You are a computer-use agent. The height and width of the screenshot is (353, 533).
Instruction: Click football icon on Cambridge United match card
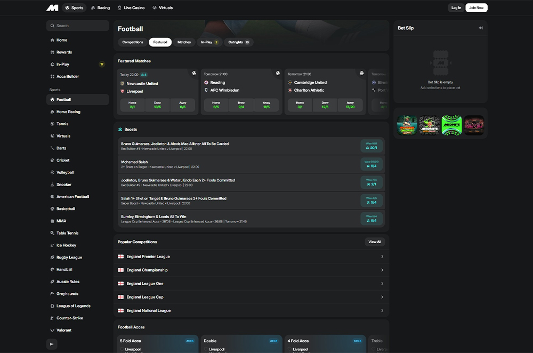coord(362,73)
